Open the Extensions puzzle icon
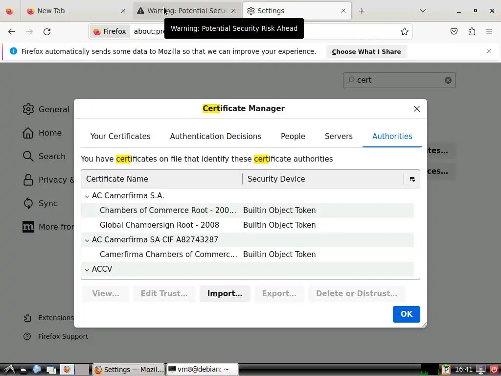Image resolution: width=501 pixels, height=376 pixels. point(472,31)
